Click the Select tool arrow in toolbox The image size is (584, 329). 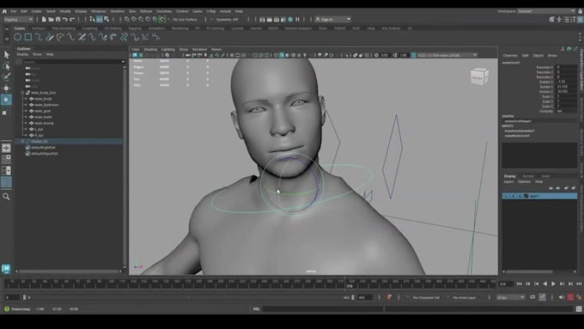pyautogui.click(x=6, y=55)
